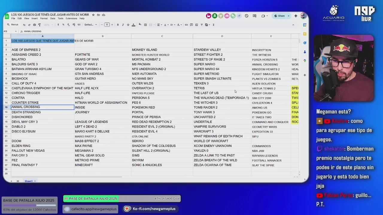
Task: Hide the menus with the collapse arrow
Action: click(293, 25)
